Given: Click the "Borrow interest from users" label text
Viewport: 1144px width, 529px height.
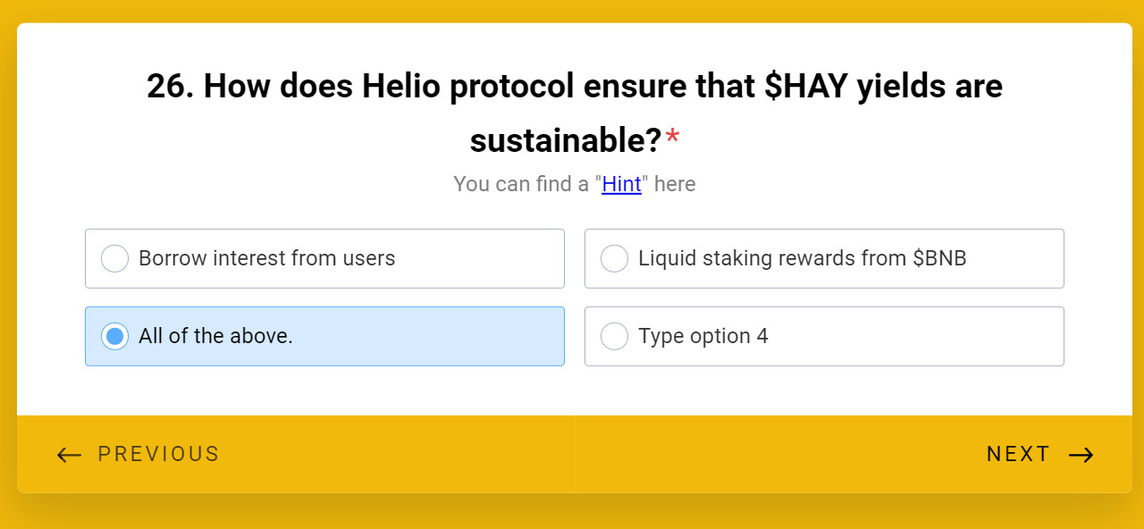Looking at the screenshot, I should pyautogui.click(x=266, y=259).
